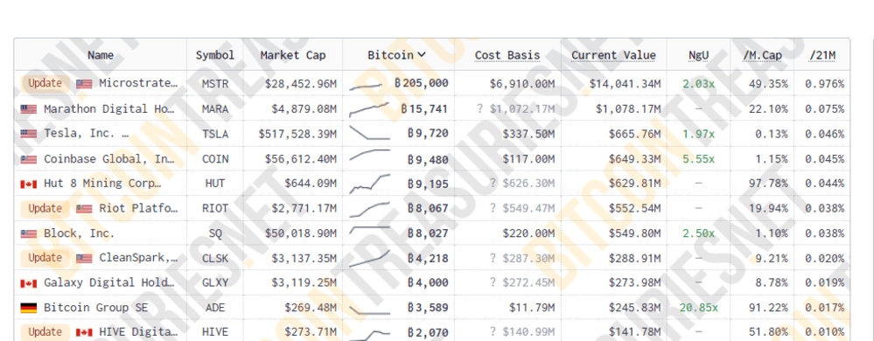Click the Update button for Riot Platforms
Viewport: 874px width, 341px height.
(x=45, y=208)
